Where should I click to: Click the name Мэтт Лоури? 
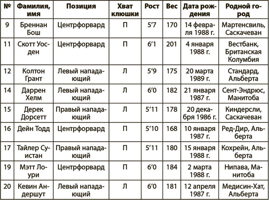[34, 171]
